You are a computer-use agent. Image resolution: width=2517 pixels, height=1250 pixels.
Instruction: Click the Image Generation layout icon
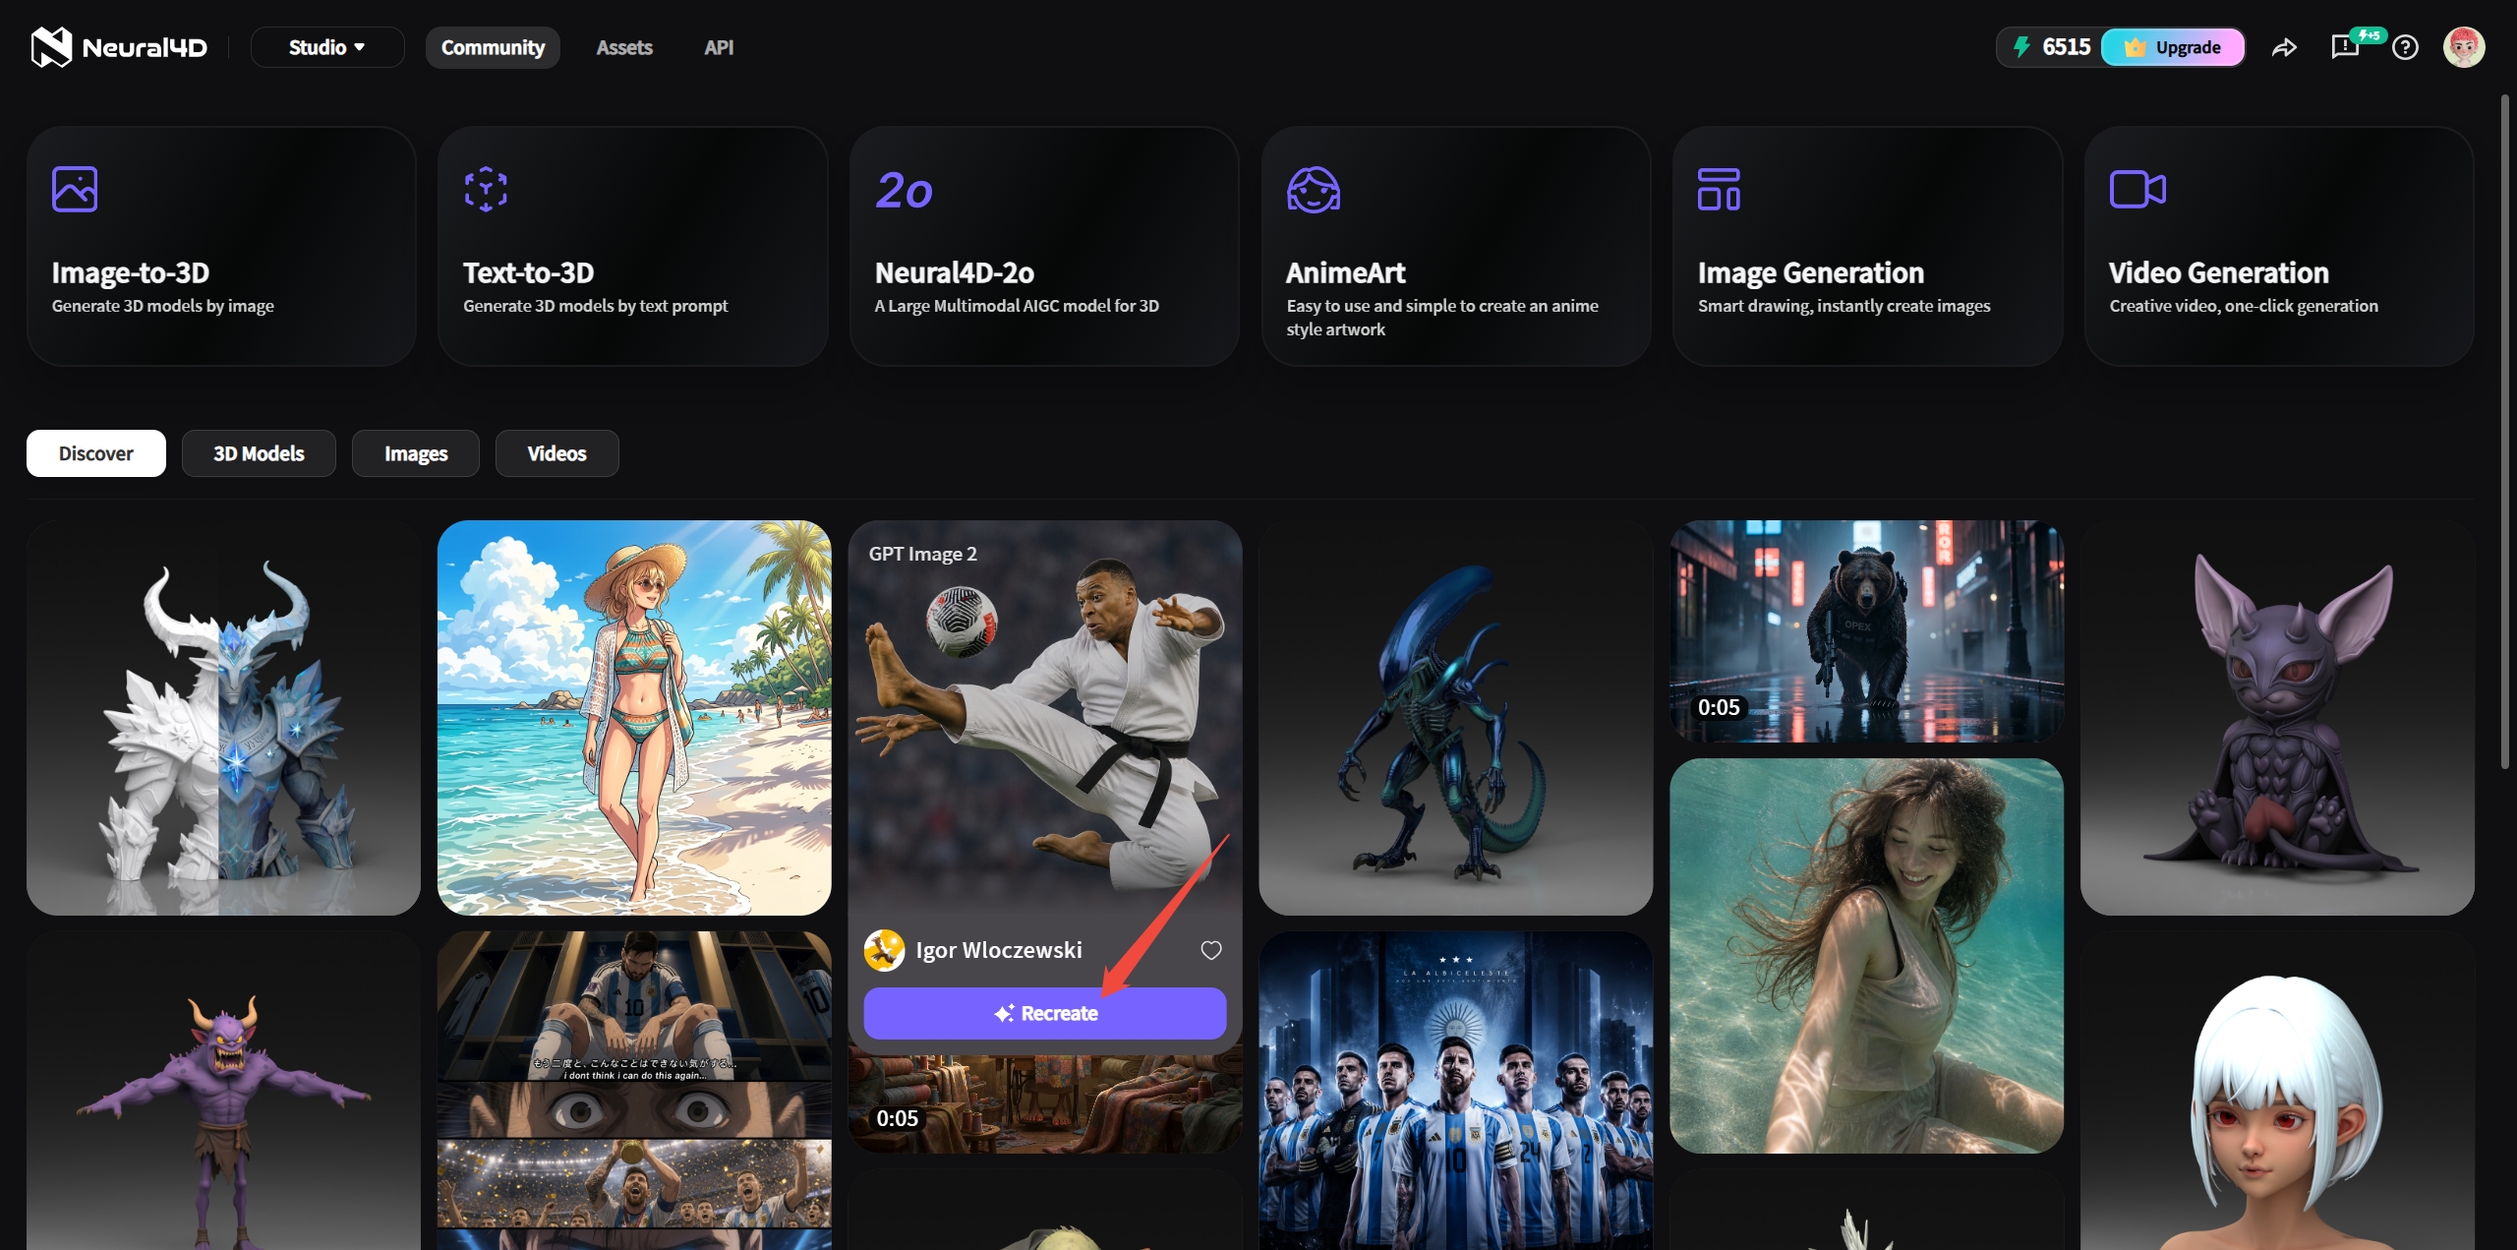pos(1719,189)
